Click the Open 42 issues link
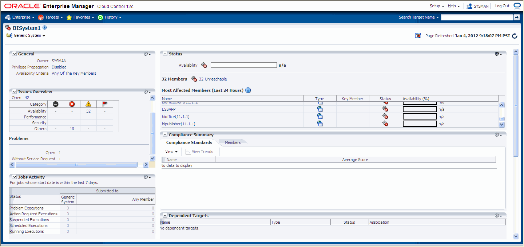The height and width of the screenshot is (247, 524). tap(27, 98)
